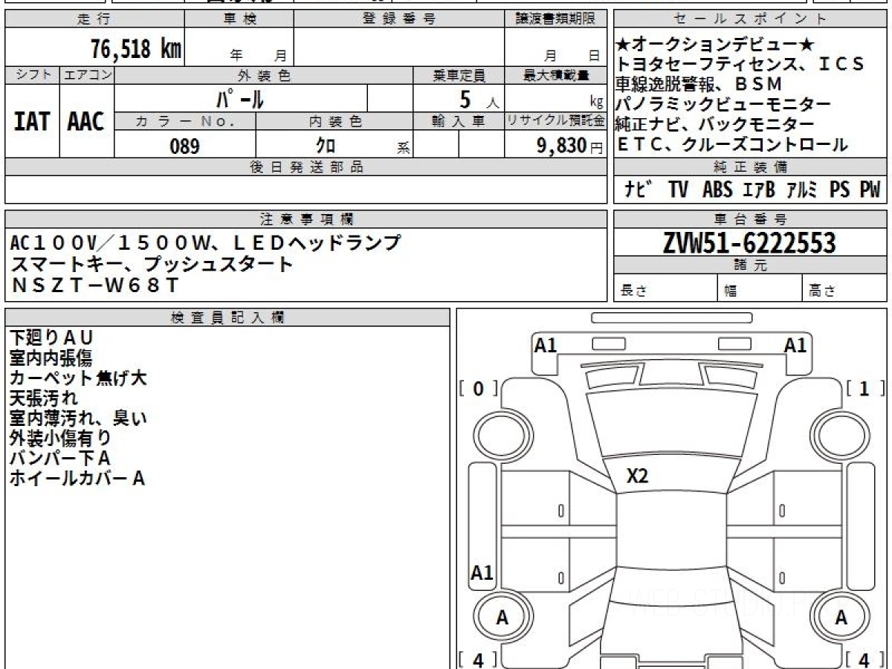Click the 輸入車 label
892x669 pixels.
click(x=459, y=121)
